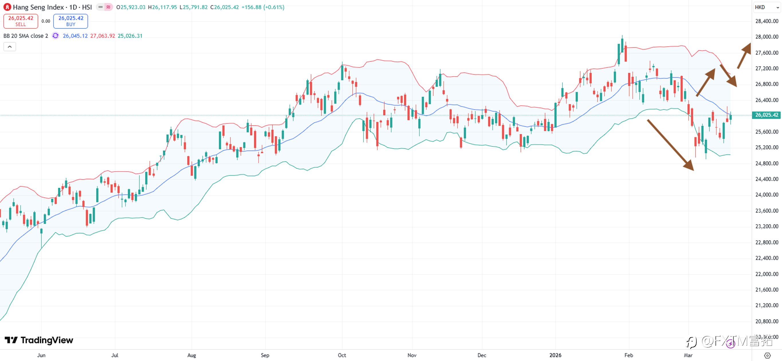782x361 pixels.
Task: Click the Hang Seng Index red logo icon
Action: pos(7,7)
